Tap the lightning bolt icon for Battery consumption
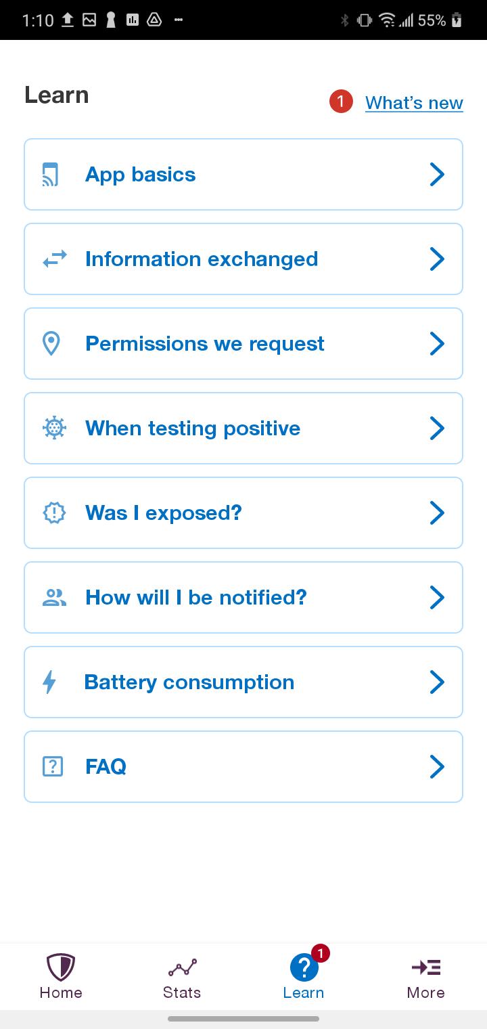Viewport: 487px width, 1029px height. coord(49,682)
